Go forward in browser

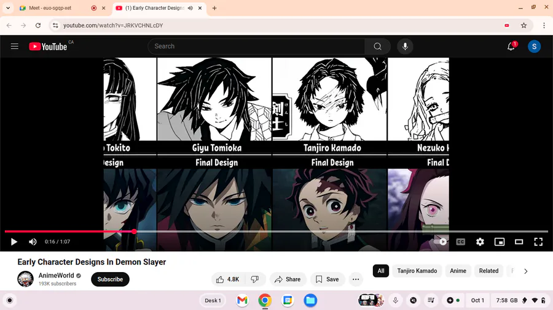[x=23, y=25]
